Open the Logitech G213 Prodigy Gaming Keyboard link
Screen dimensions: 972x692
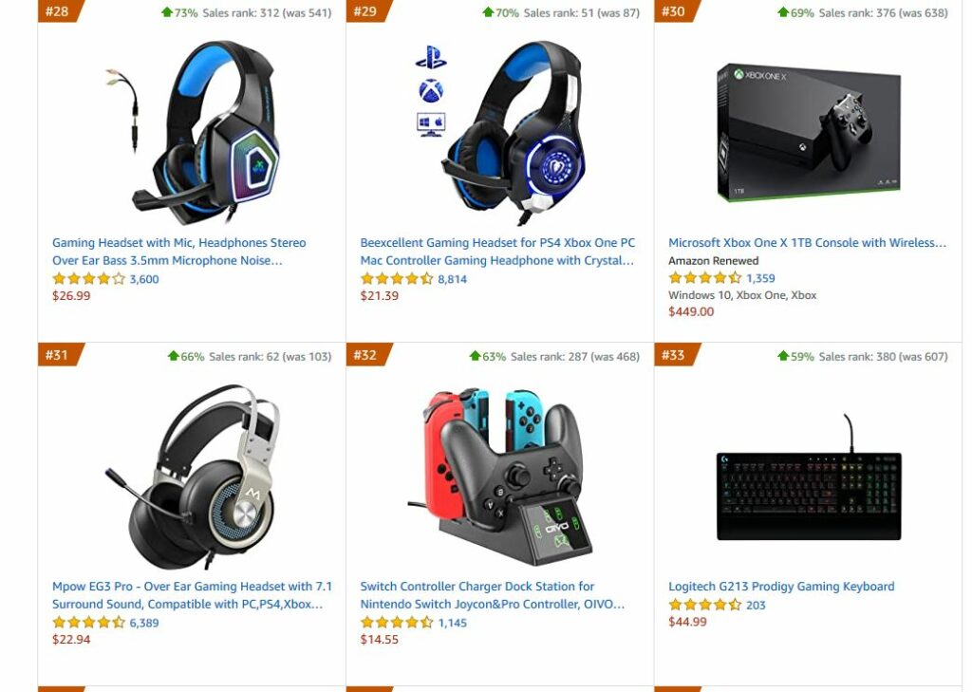tap(781, 586)
